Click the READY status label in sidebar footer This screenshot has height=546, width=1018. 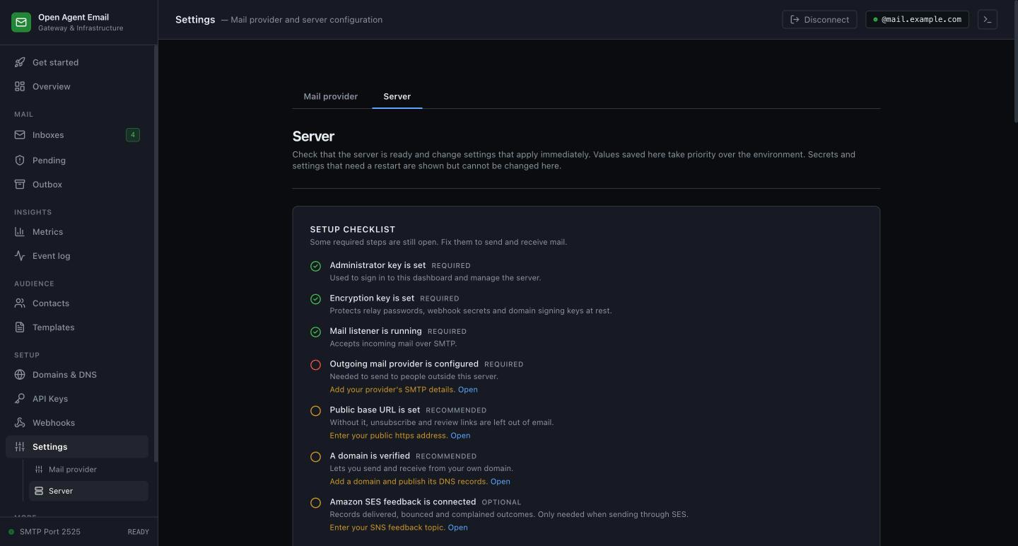[x=138, y=532]
